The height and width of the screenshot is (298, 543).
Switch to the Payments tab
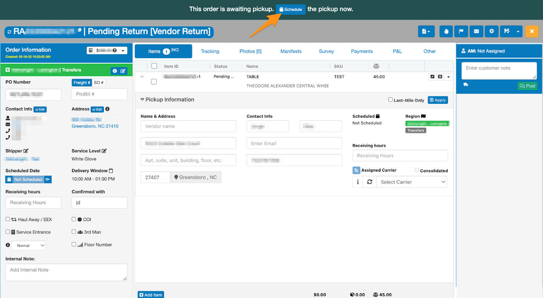point(362,51)
